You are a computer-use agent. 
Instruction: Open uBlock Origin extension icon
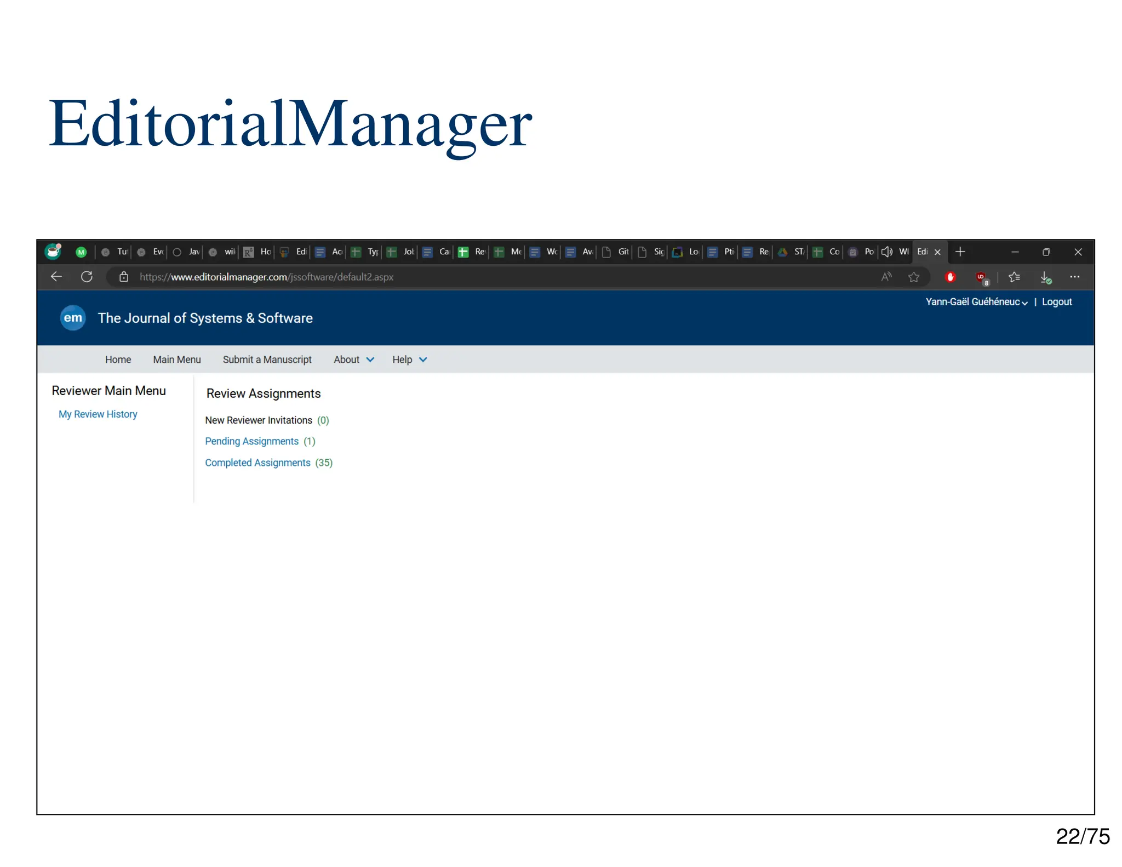982,278
